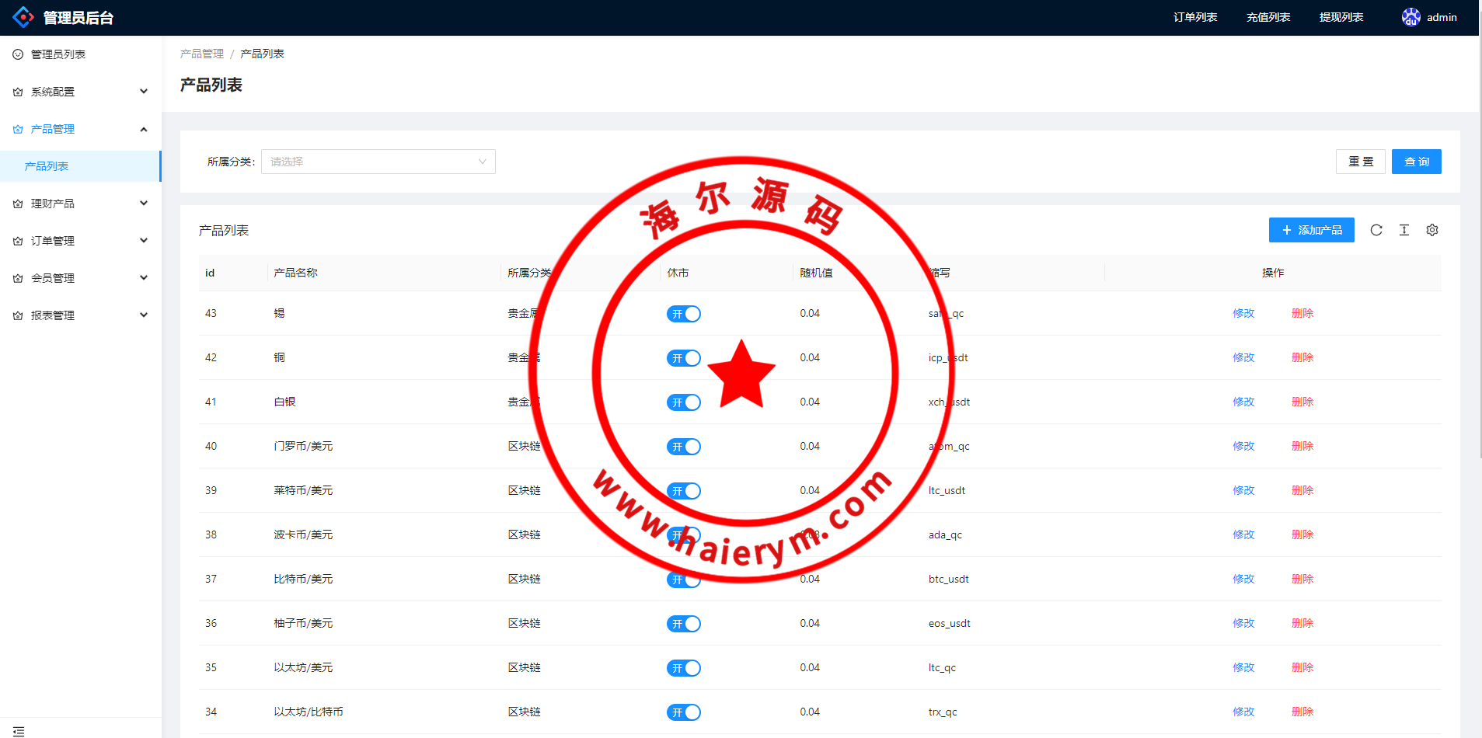Image resolution: width=1482 pixels, height=738 pixels.
Task: Click the 管理员列表 sidebar icon
Action: point(18,54)
